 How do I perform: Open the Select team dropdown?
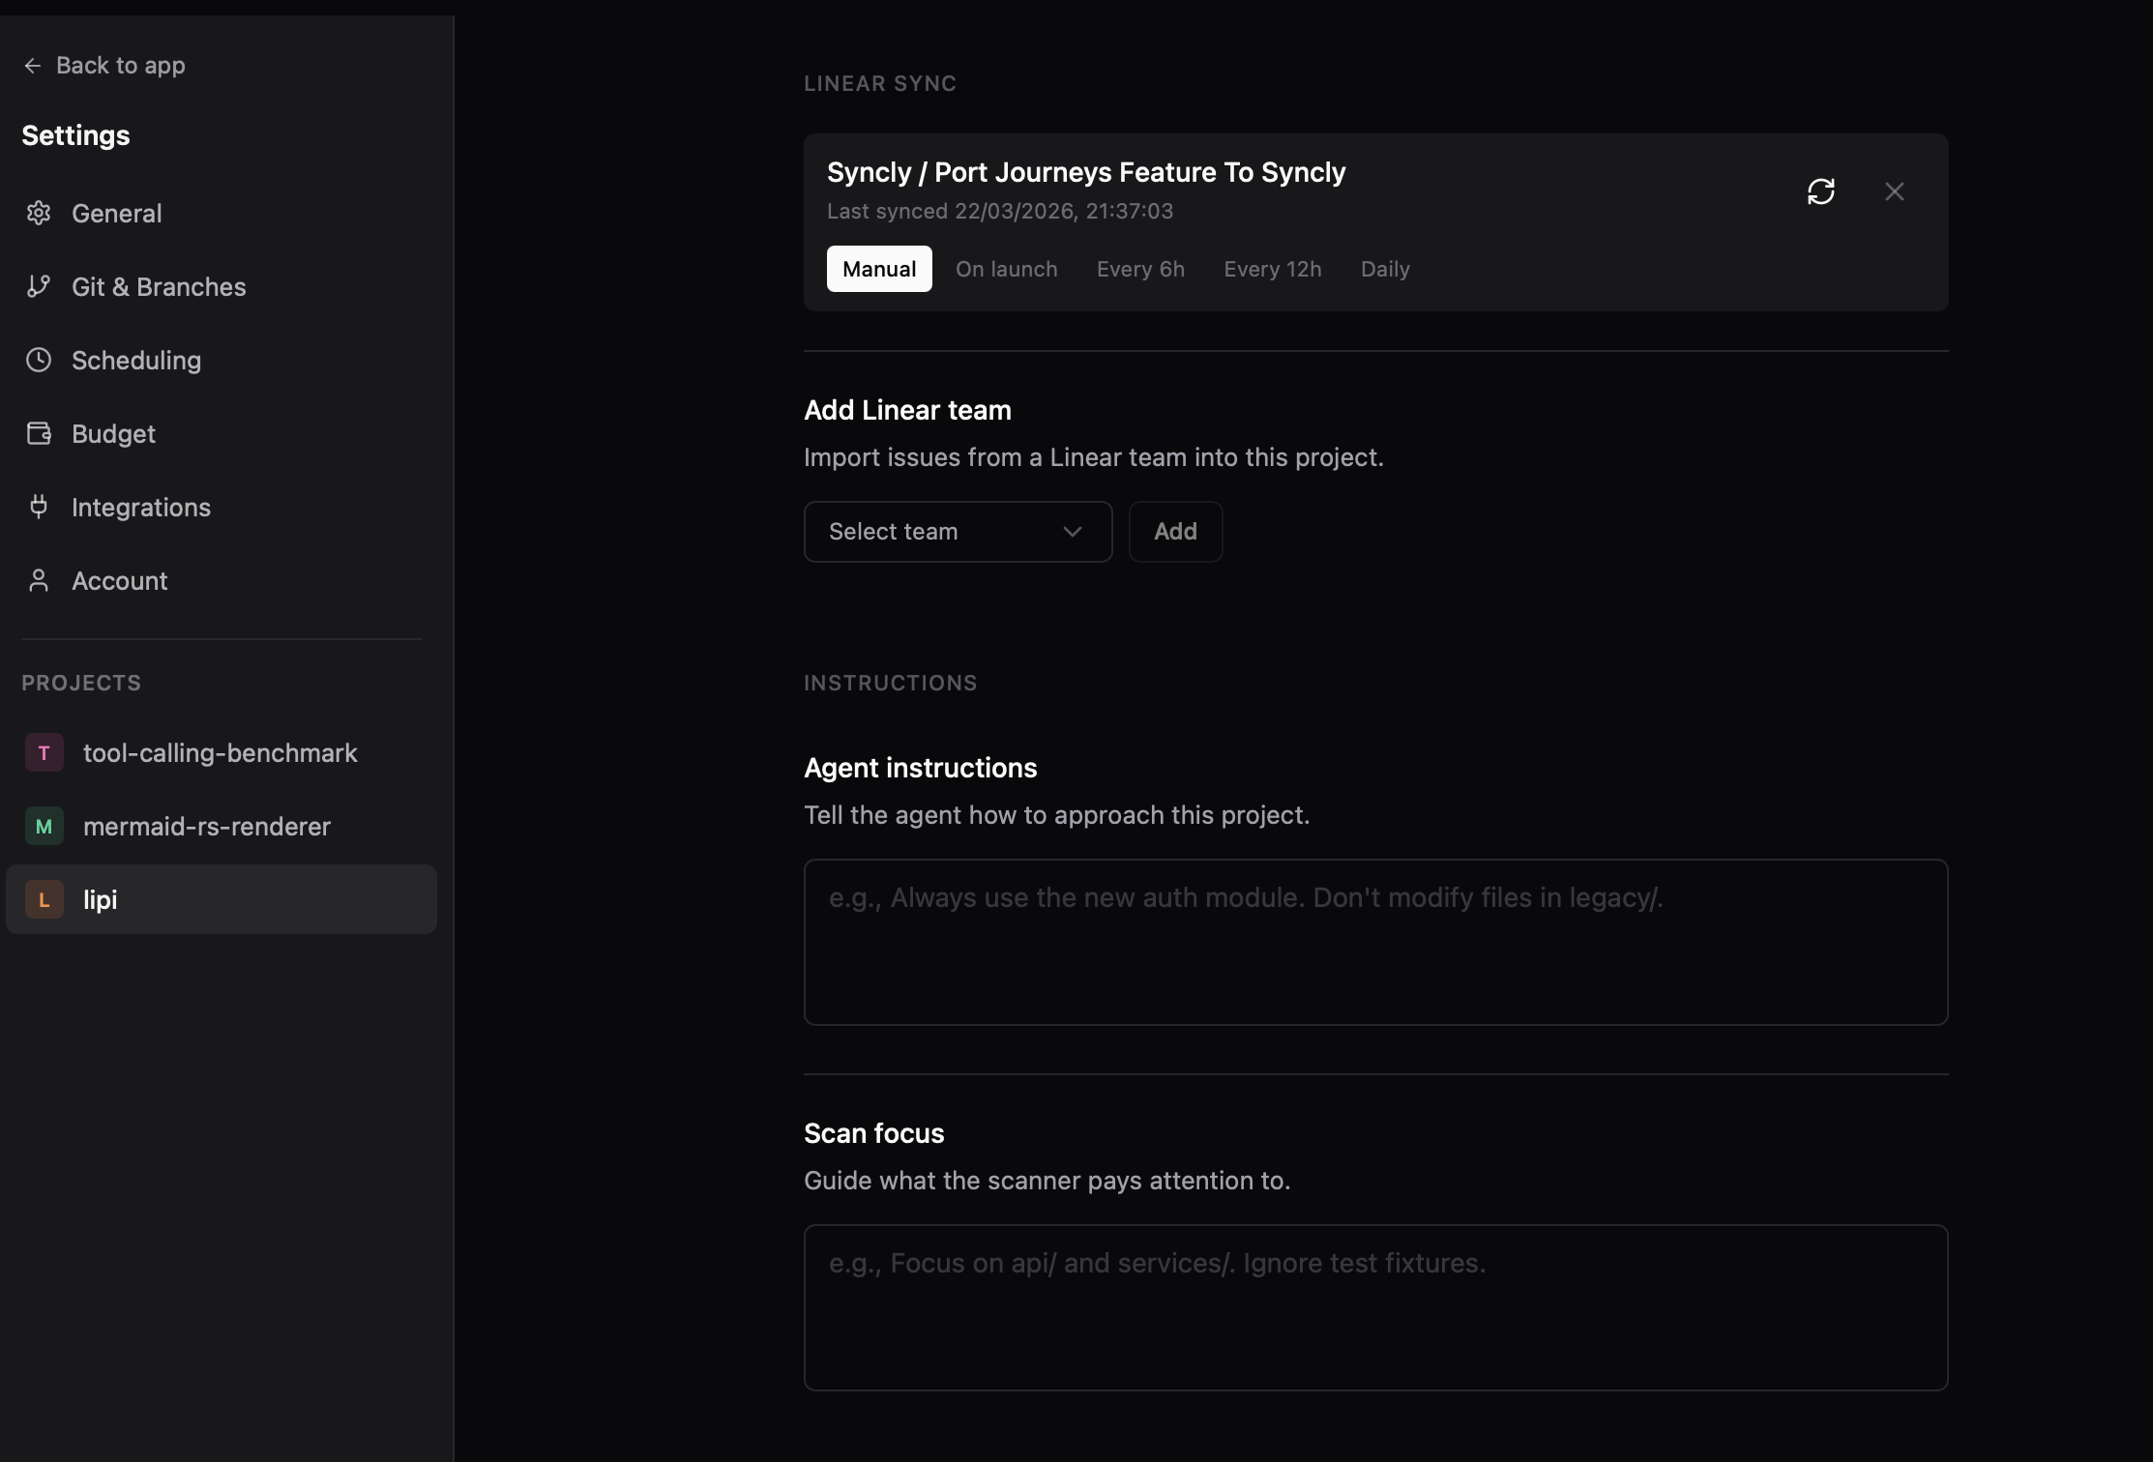(957, 531)
